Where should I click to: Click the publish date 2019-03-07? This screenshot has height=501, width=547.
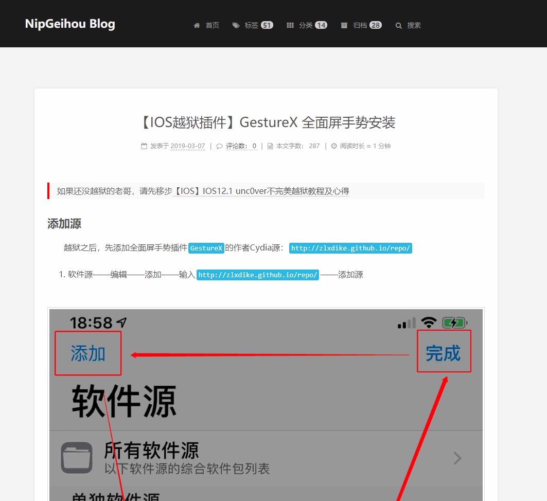[x=188, y=146]
